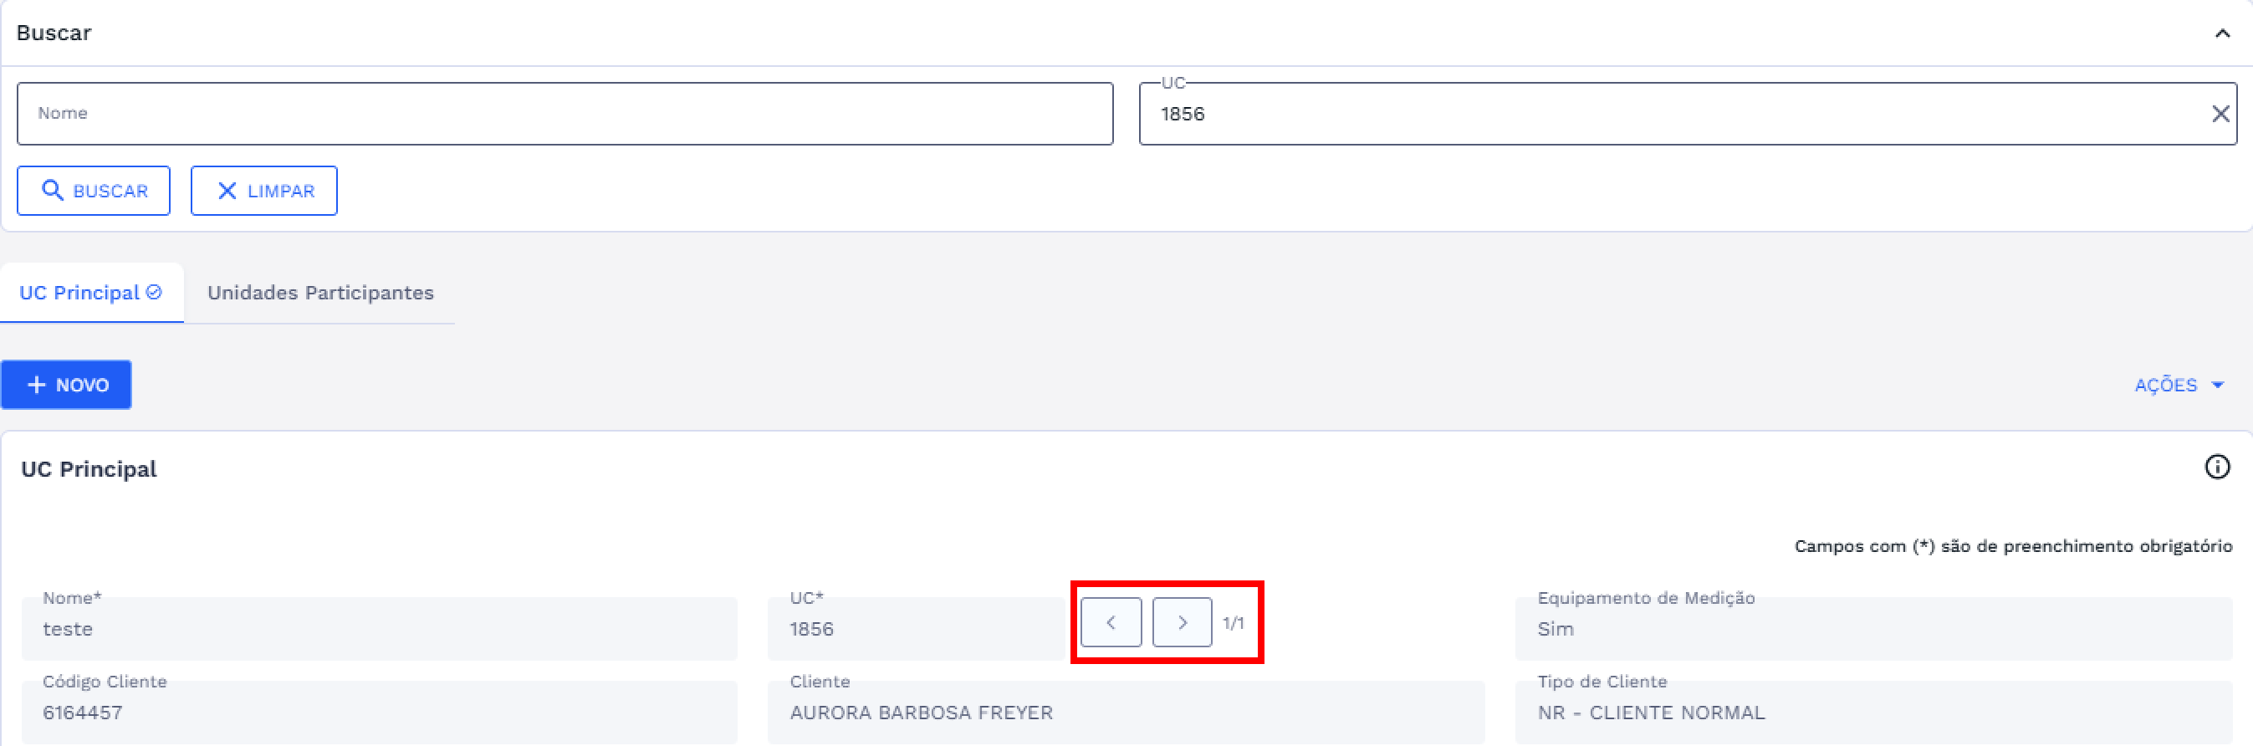Select the Tipo de Cliente field
The image size is (2253, 746).
[x=1872, y=712]
